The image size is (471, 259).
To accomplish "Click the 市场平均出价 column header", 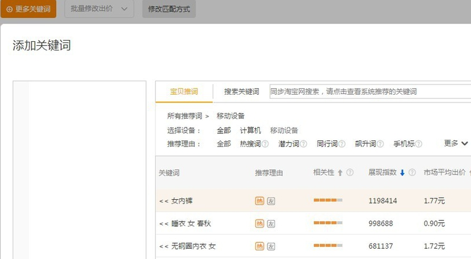I will 445,173.
